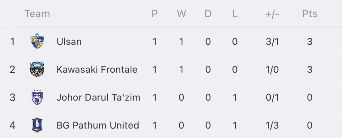Open the Ulsan Hyundai club crest

(x=37, y=41)
